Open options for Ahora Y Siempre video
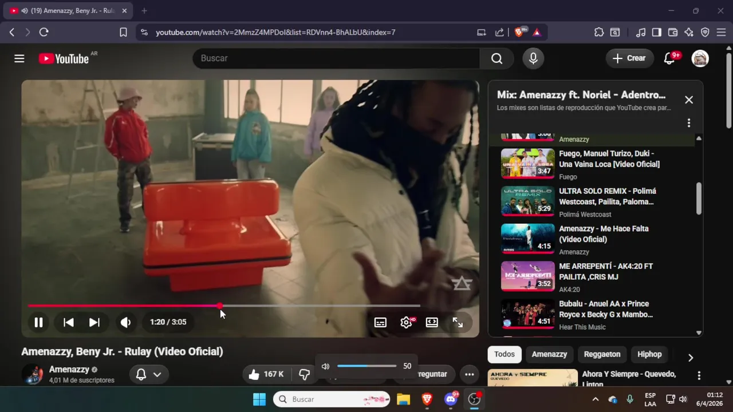Viewport: 733px width, 412px height. point(699,376)
